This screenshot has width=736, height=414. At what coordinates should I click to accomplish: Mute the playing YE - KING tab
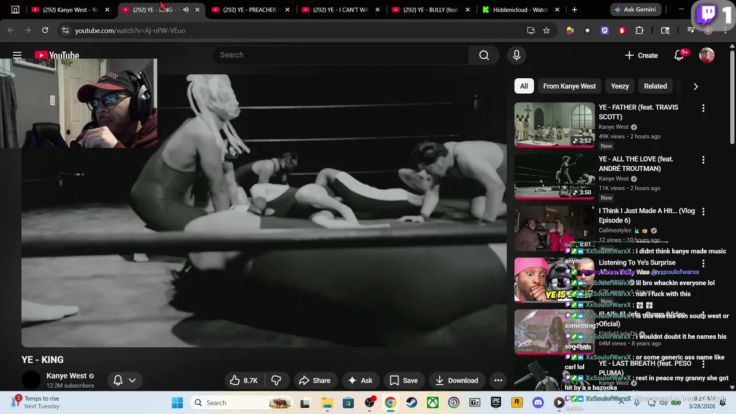[186, 10]
